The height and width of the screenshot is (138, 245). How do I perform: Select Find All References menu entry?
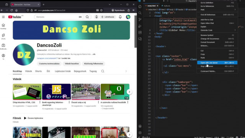217,15
